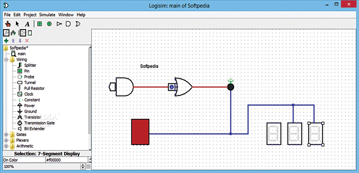This screenshot has width=359, height=173.
Task: Add an input pin with the Pin tool
Action: [x=39, y=24]
